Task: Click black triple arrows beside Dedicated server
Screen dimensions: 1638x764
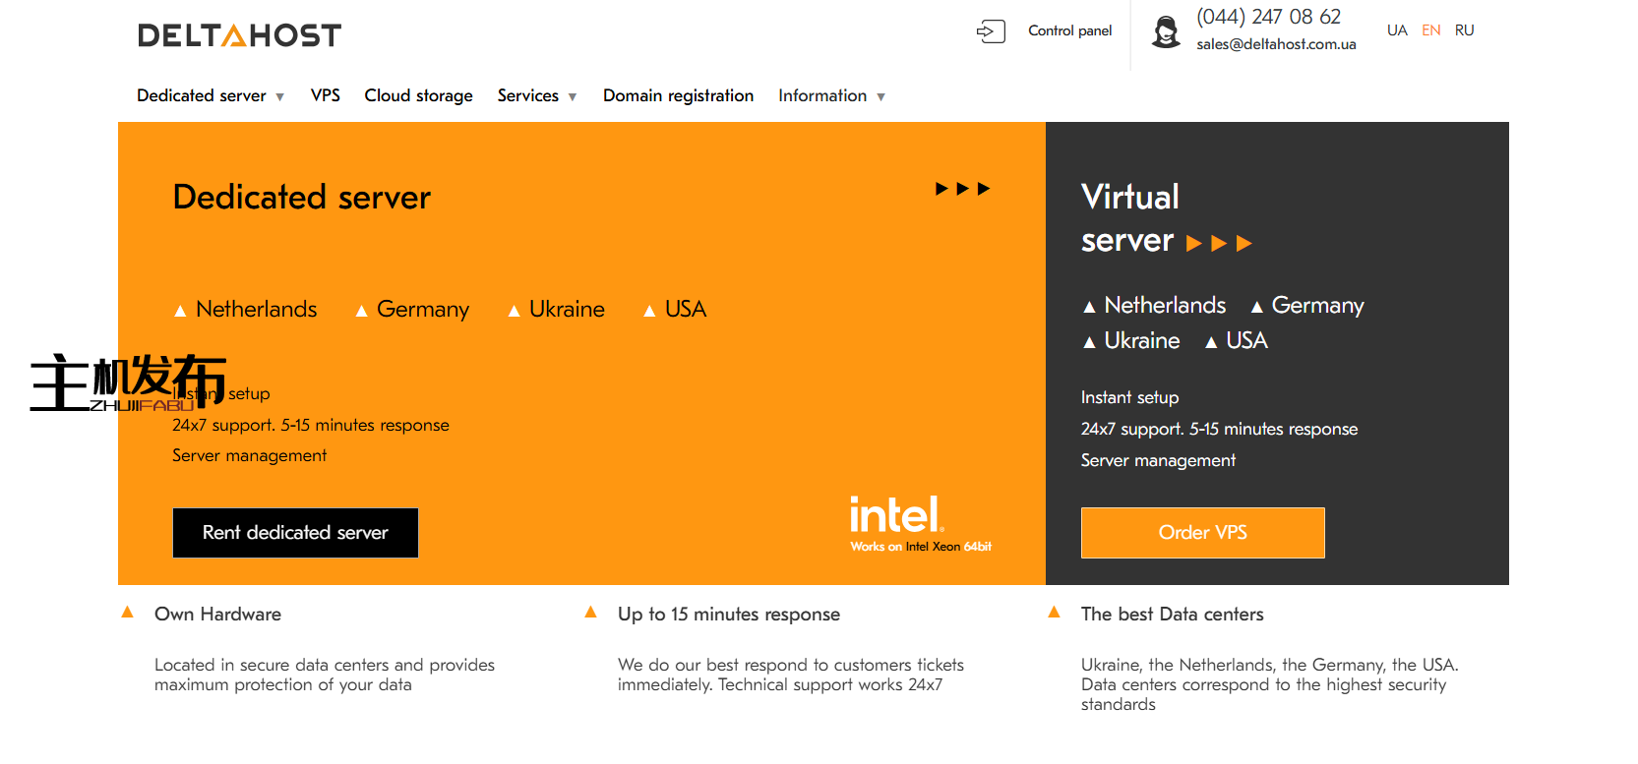Action: (962, 189)
